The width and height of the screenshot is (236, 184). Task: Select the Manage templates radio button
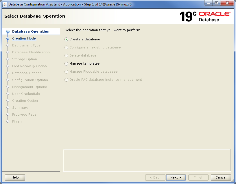[67, 63]
